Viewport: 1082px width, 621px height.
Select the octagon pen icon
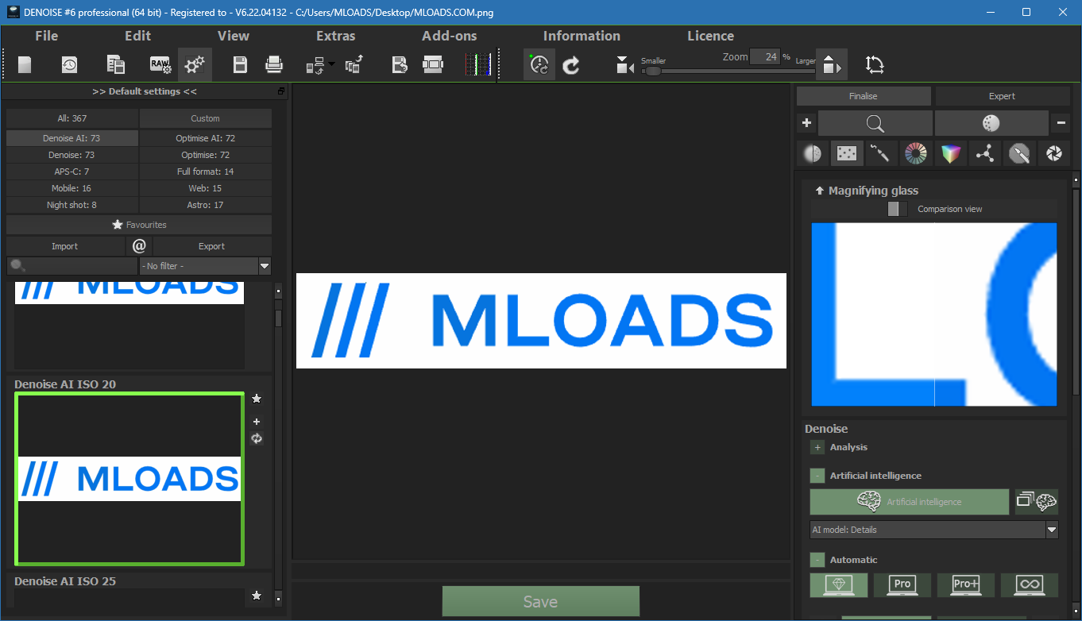[x=1019, y=153]
